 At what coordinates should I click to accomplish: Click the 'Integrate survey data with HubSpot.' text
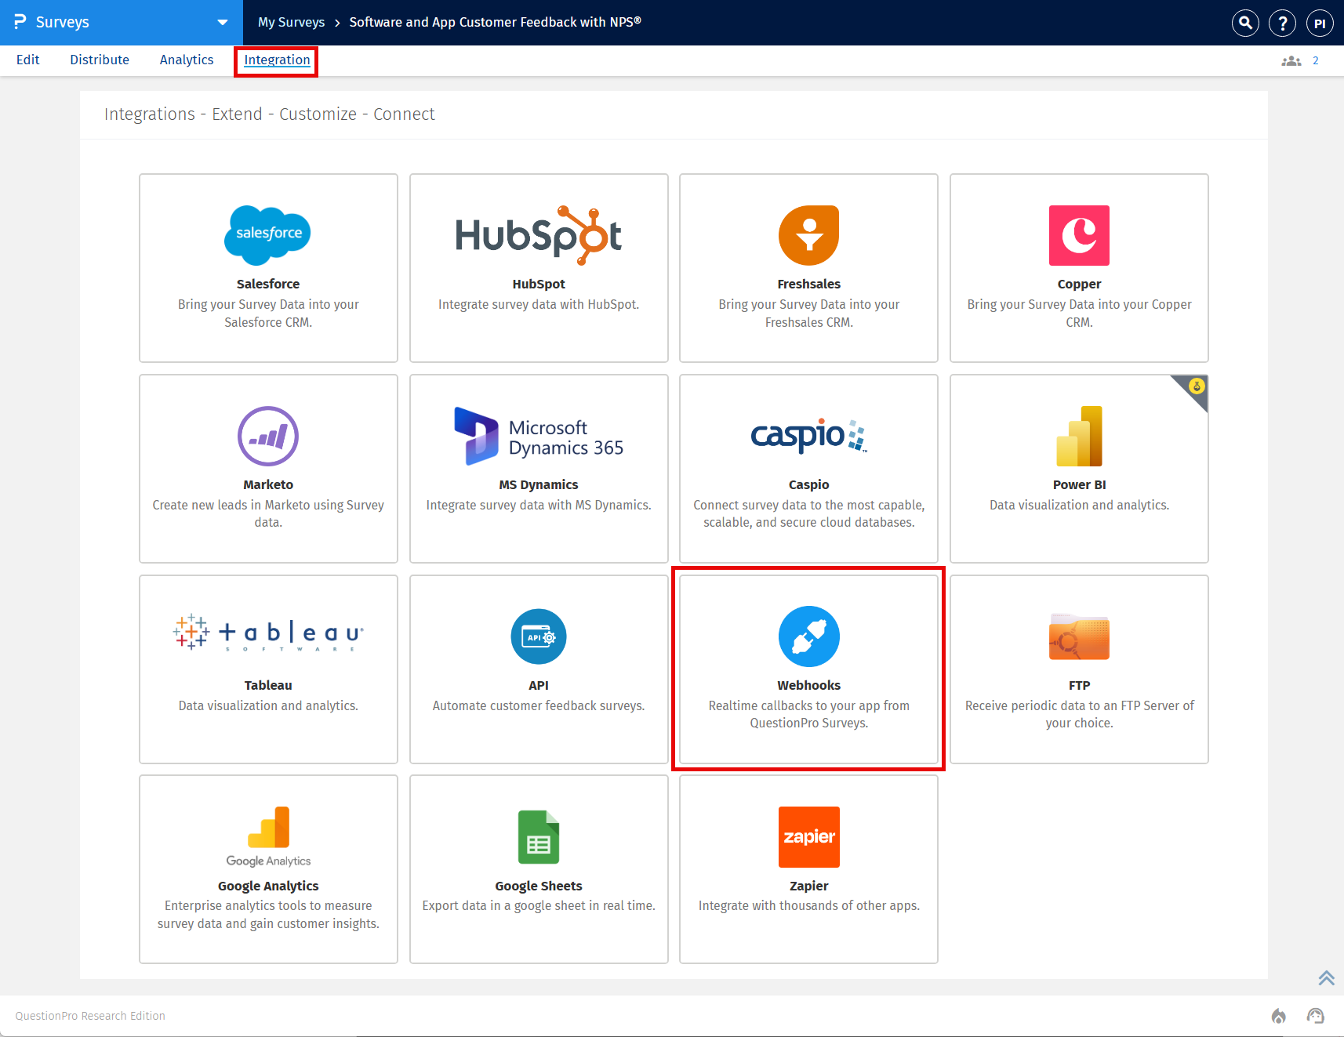(x=539, y=304)
